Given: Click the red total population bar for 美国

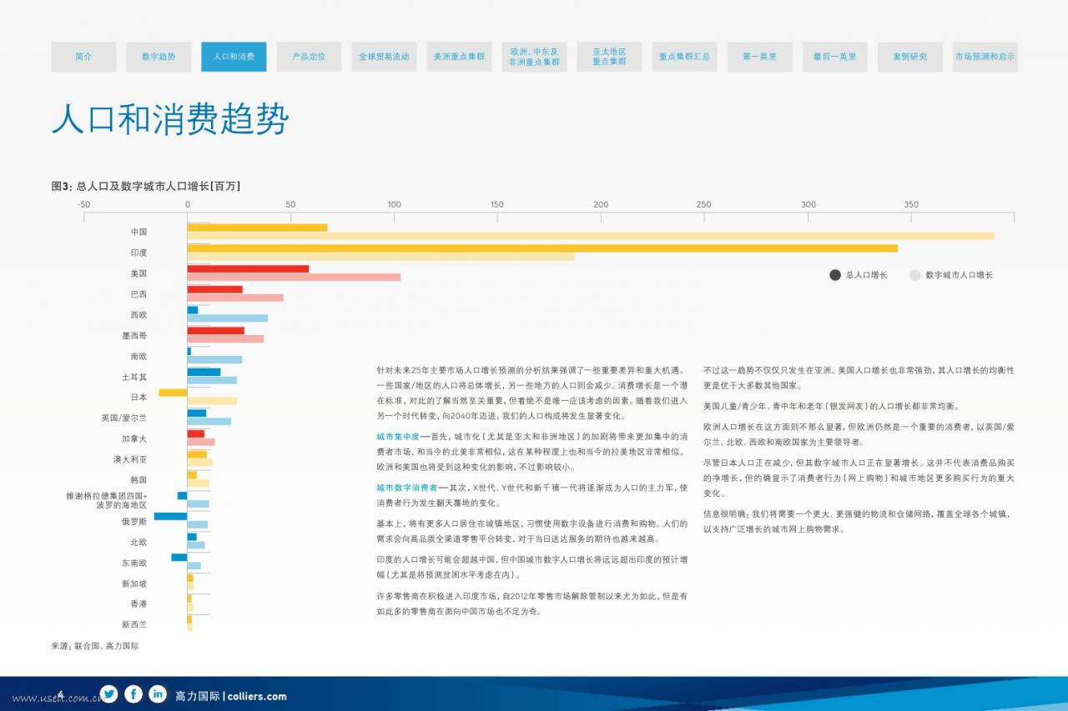Looking at the screenshot, I should [x=248, y=268].
